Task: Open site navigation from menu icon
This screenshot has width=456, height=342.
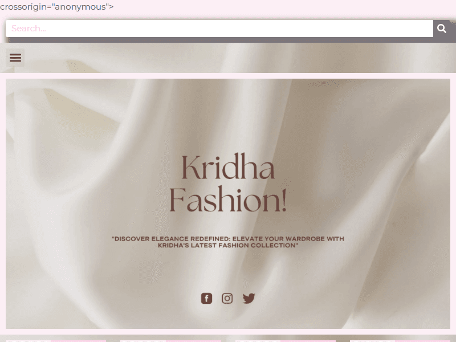Action: click(x=15, y=58)
